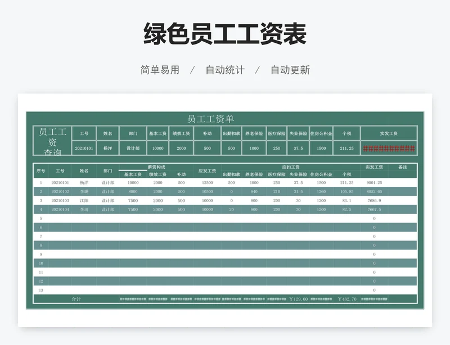
Task: Click 杨洋 in the query section
Action: [x=108, y=148]
